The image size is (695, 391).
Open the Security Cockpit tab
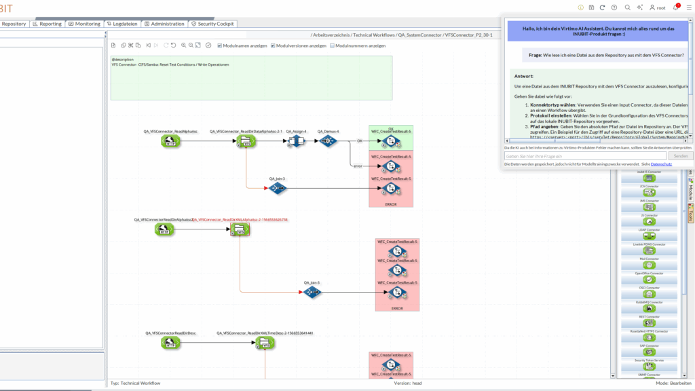[213, 24]
